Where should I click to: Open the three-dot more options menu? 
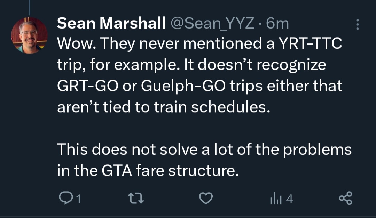357,24
